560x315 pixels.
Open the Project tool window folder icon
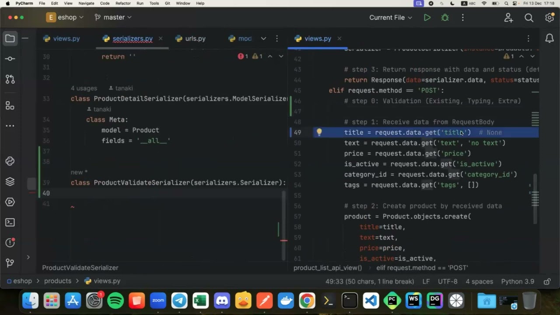[x=10, y=38]
